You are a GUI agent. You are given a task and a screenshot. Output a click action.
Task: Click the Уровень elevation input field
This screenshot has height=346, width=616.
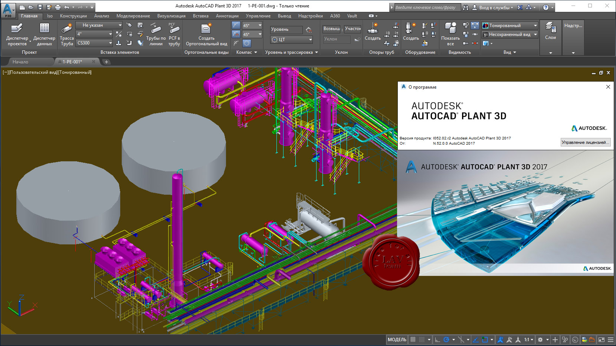[286, 29]
